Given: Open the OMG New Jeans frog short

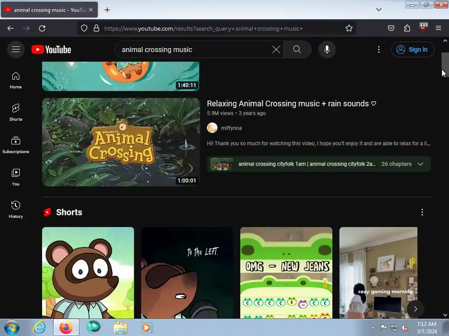Looking at the screenshot, I should tap(286, 273).
